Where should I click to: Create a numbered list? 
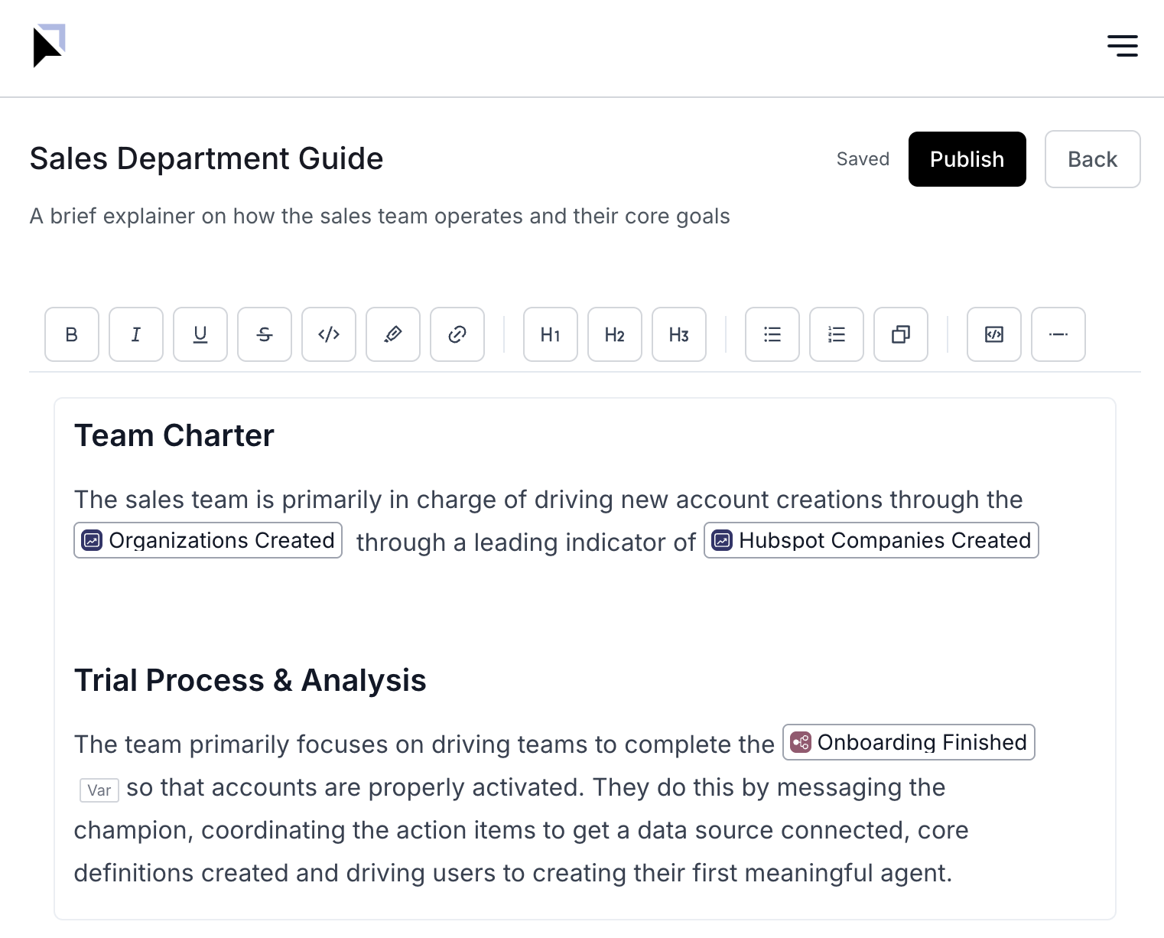pos(836,334)
